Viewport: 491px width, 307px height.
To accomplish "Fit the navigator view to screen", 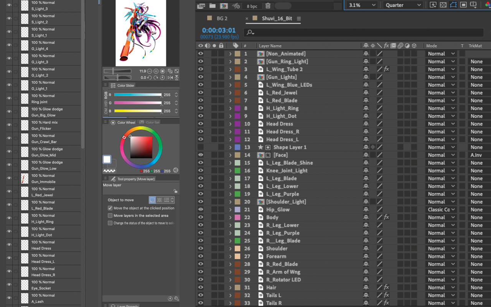I will pos(176,71).
